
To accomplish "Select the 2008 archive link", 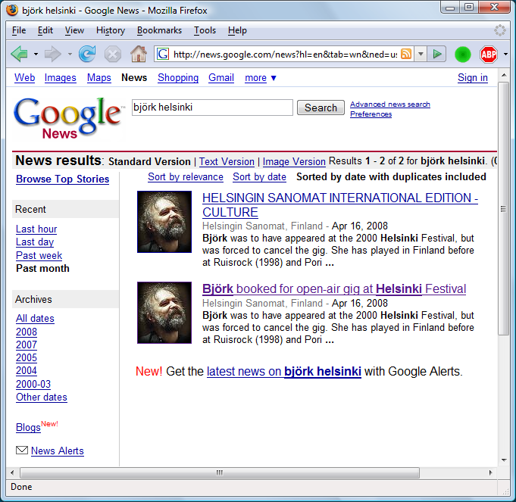I will click(27, 332).
